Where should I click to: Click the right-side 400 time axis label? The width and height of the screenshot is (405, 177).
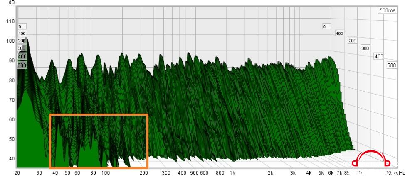tap(379, 56)
